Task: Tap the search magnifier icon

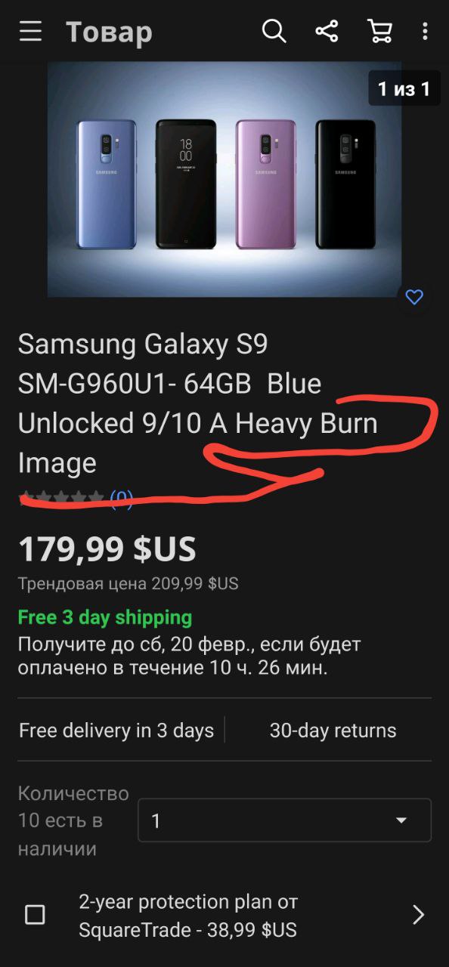Action: [274, 32]
